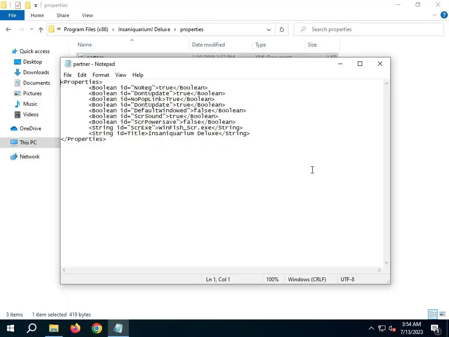Click the properties breadcrumb segment

point(192,29)
